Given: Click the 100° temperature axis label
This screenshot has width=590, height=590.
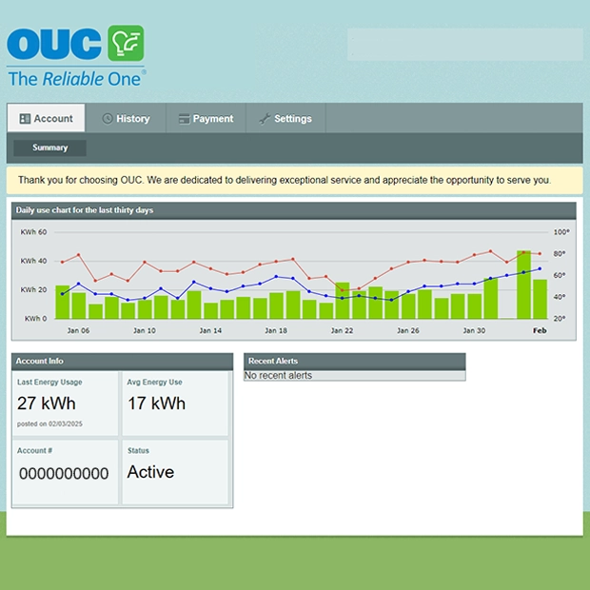Looking at the screenshot, I should [561, 232].
